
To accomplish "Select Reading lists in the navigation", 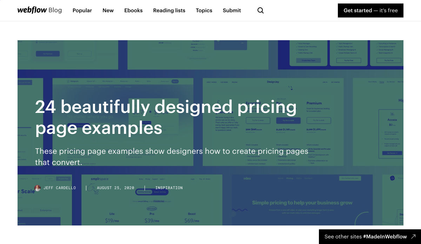I will tap(169, 10).
